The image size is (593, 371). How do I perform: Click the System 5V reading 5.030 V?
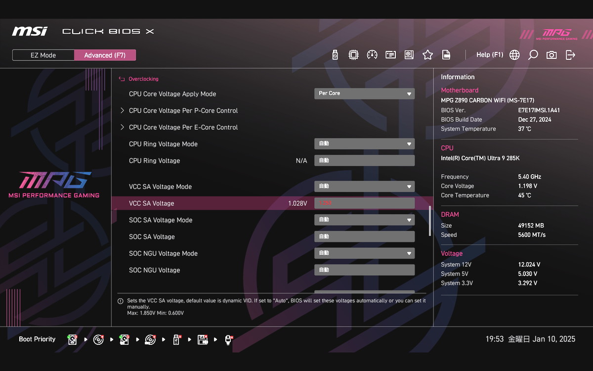tap(527, 274)
